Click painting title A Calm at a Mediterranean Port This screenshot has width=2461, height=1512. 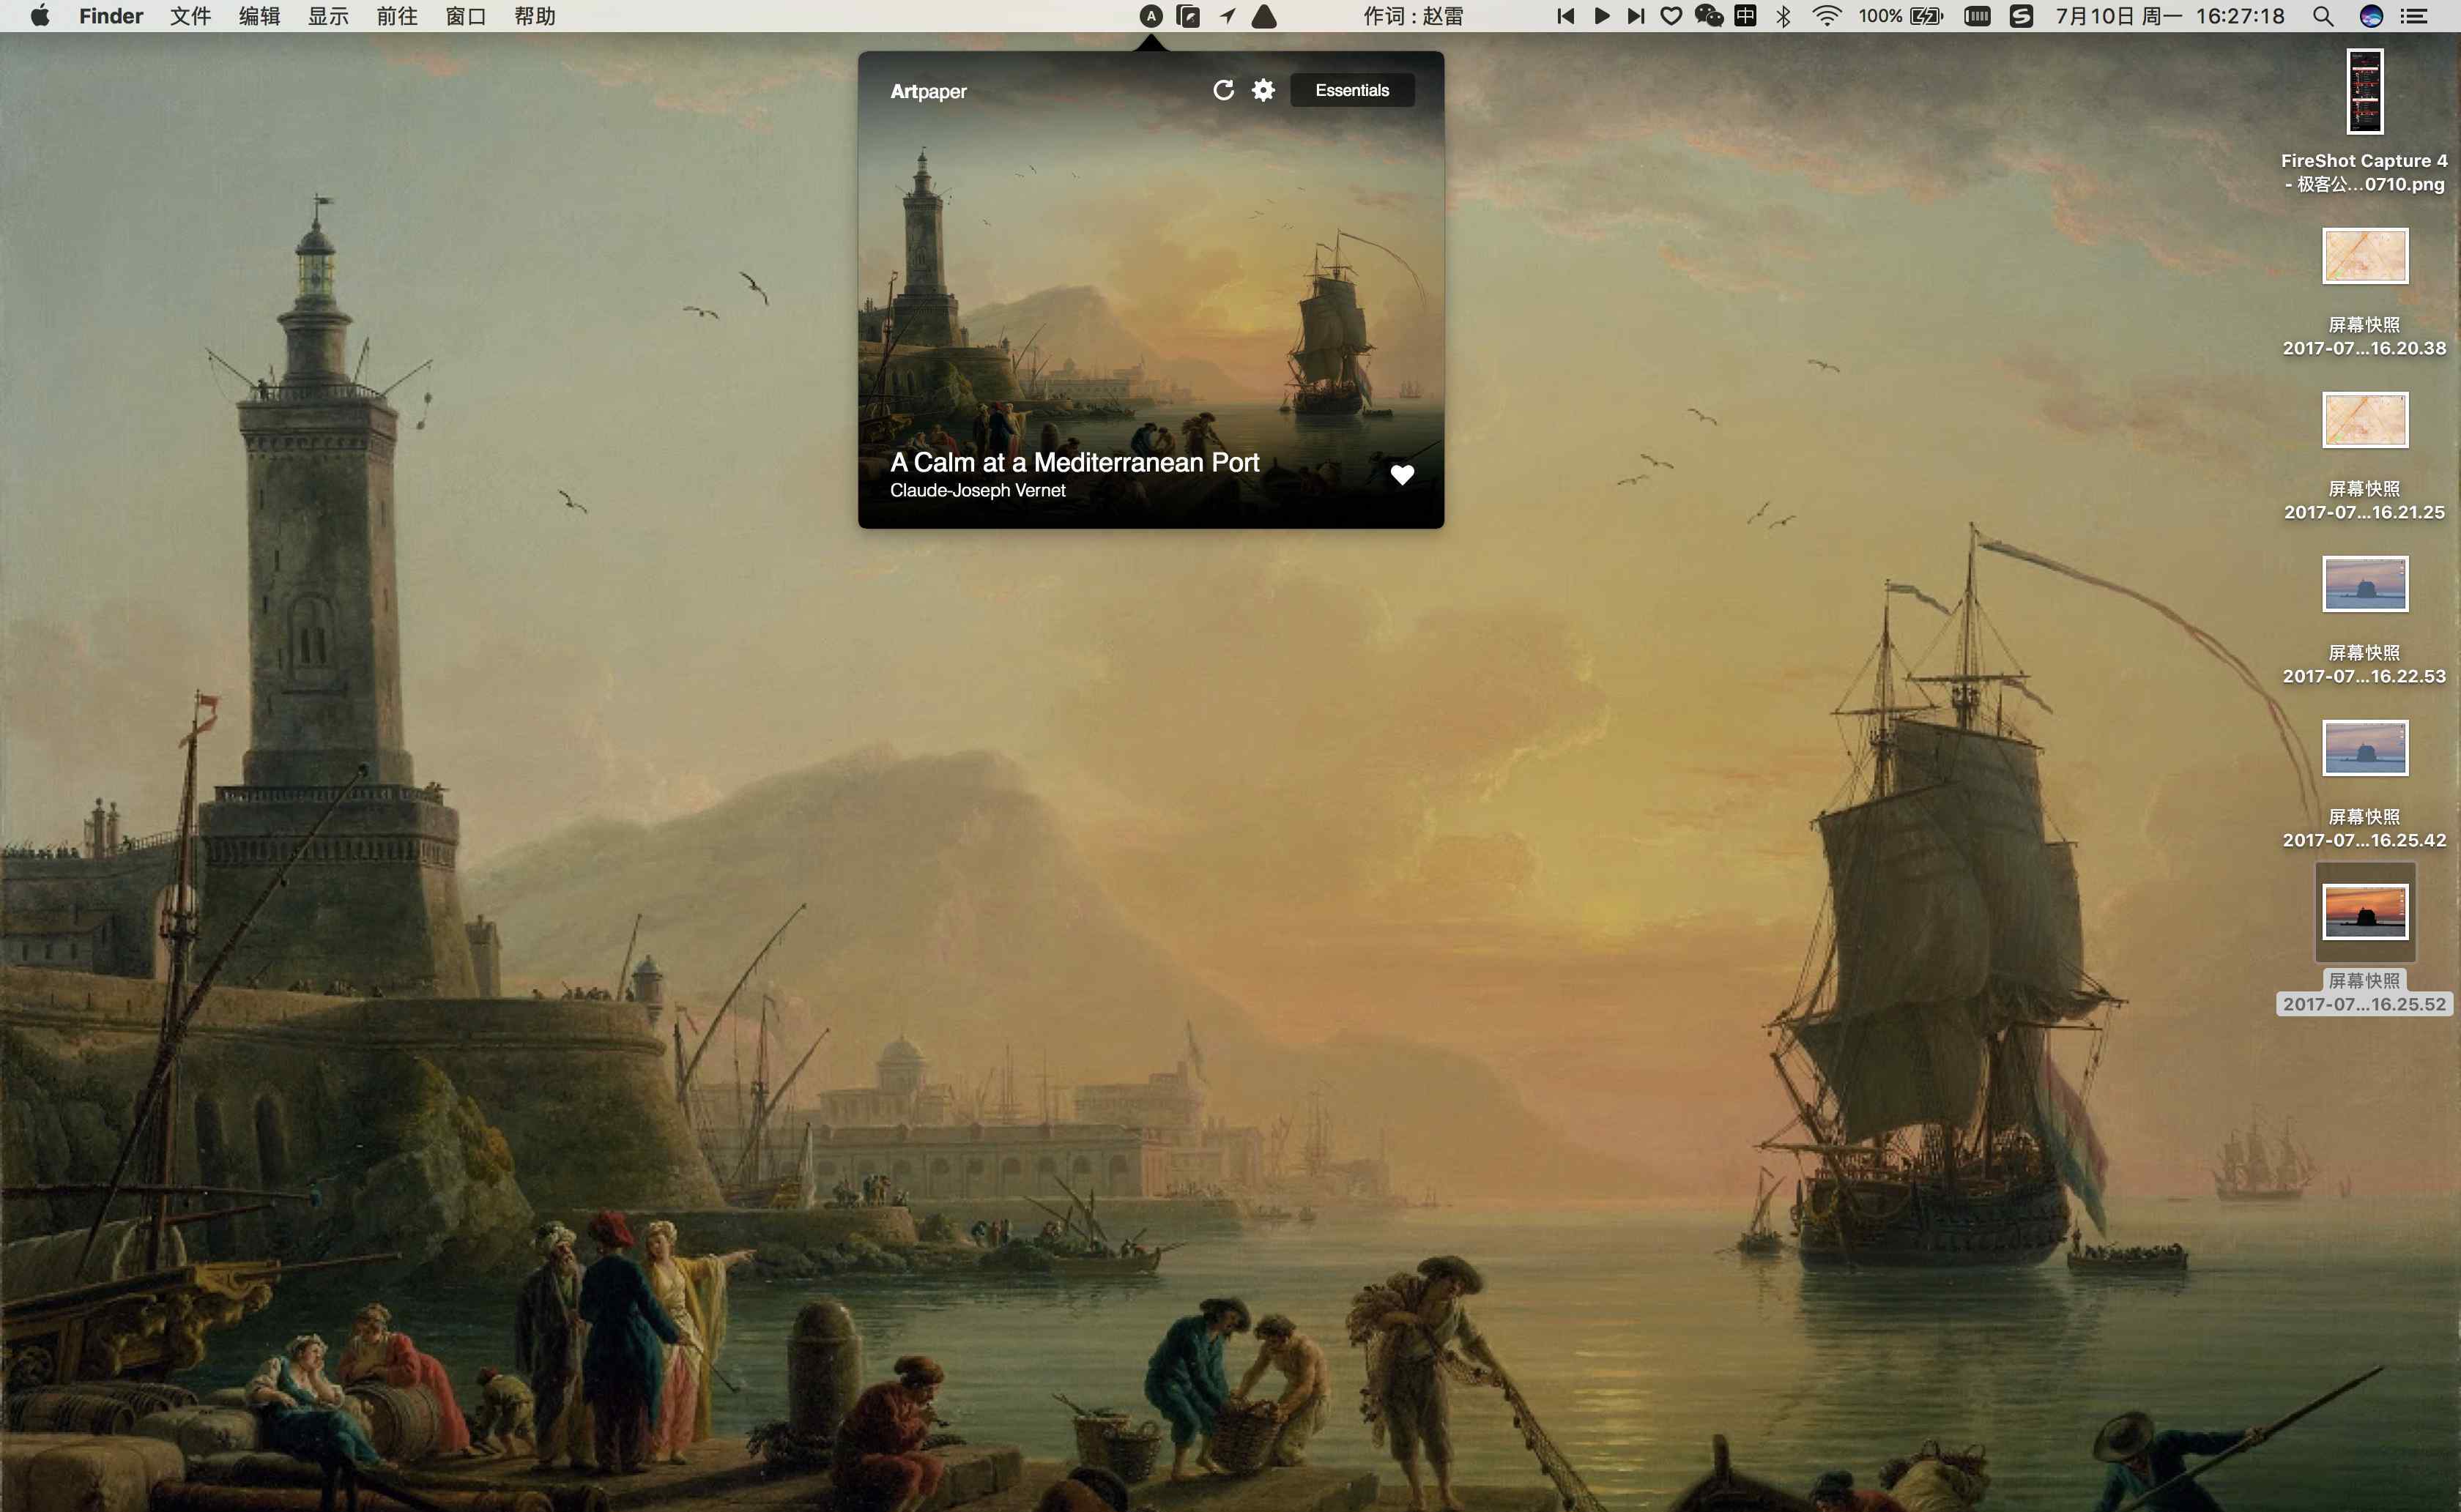pyautogui.click(x=1075, y=462)
